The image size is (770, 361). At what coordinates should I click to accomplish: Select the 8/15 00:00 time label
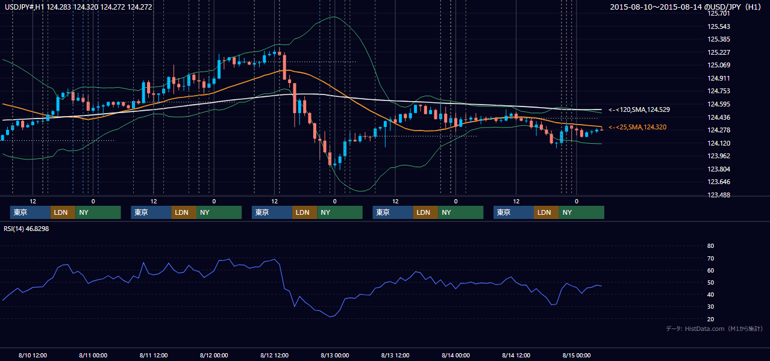tap(577, 355)
